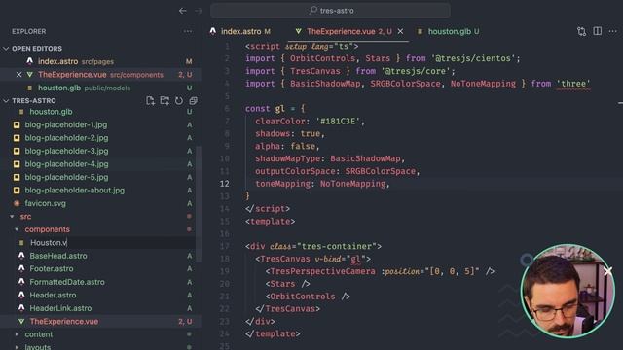Switch to the index.astro tab
Screen dimensions: 623x350
(240, 31)
